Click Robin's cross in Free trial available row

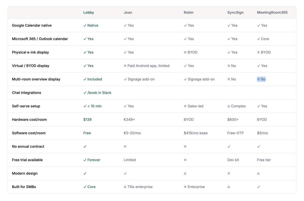click(x=185, y=160)
